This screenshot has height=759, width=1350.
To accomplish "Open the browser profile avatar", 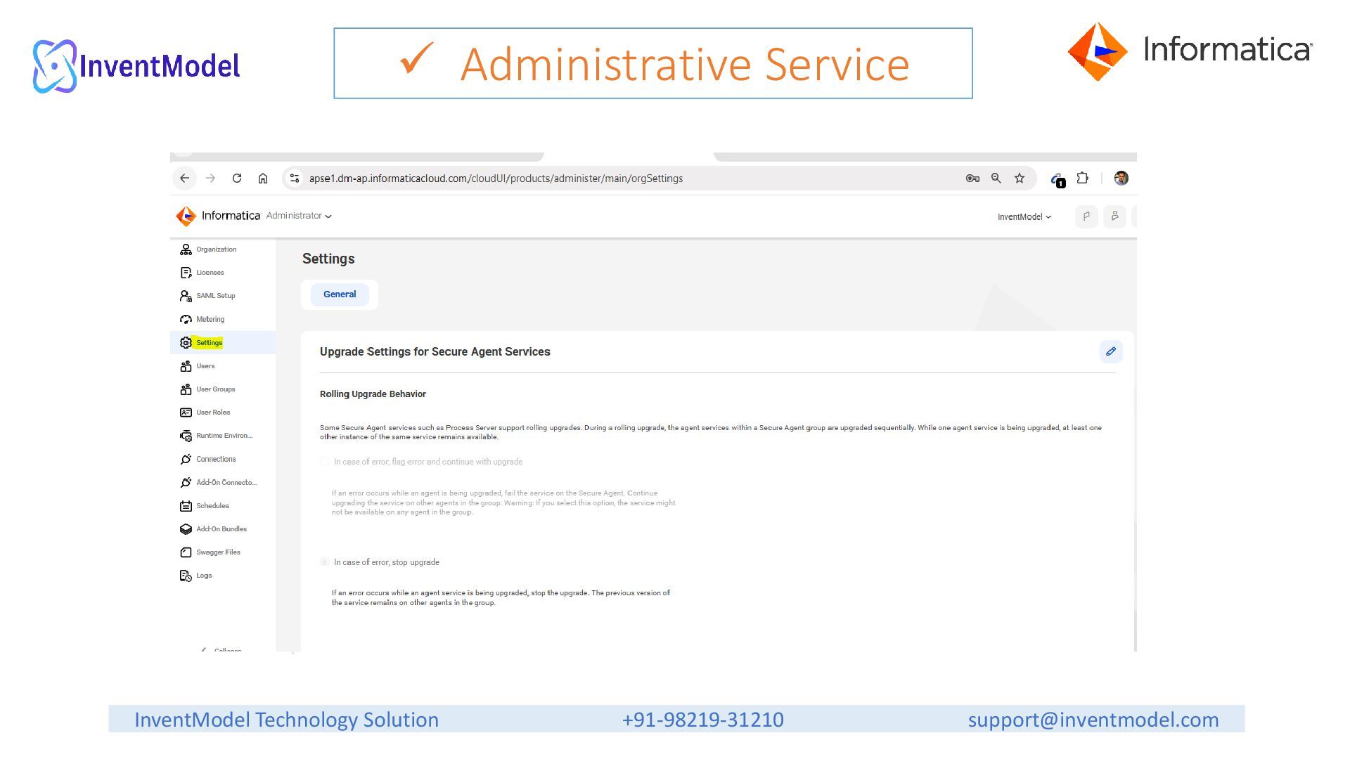I will tap(1121, 179).
